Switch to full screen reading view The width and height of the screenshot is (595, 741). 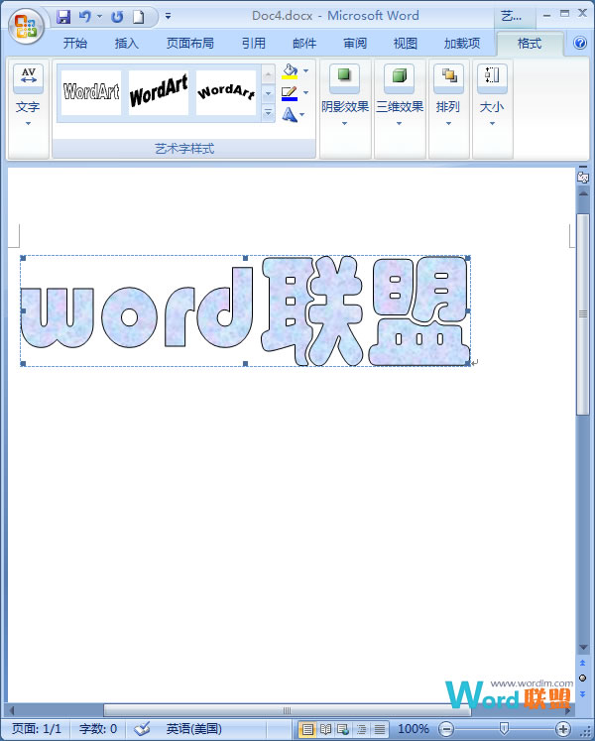point(325,729)
